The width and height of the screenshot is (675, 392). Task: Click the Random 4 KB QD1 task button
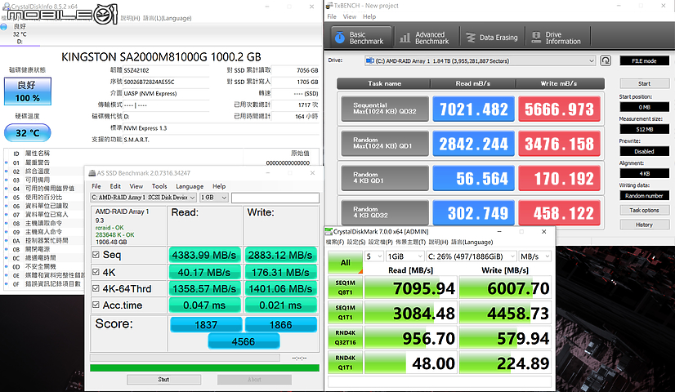(385, 178)
